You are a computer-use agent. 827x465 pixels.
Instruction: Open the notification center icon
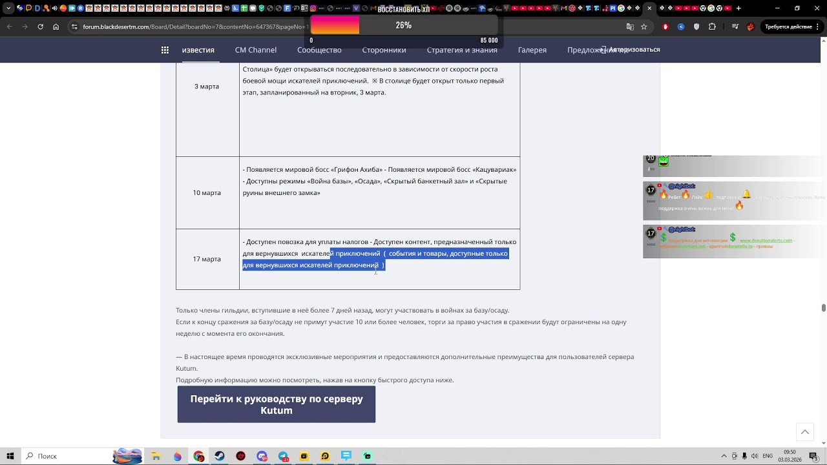[x=813, y=456]
